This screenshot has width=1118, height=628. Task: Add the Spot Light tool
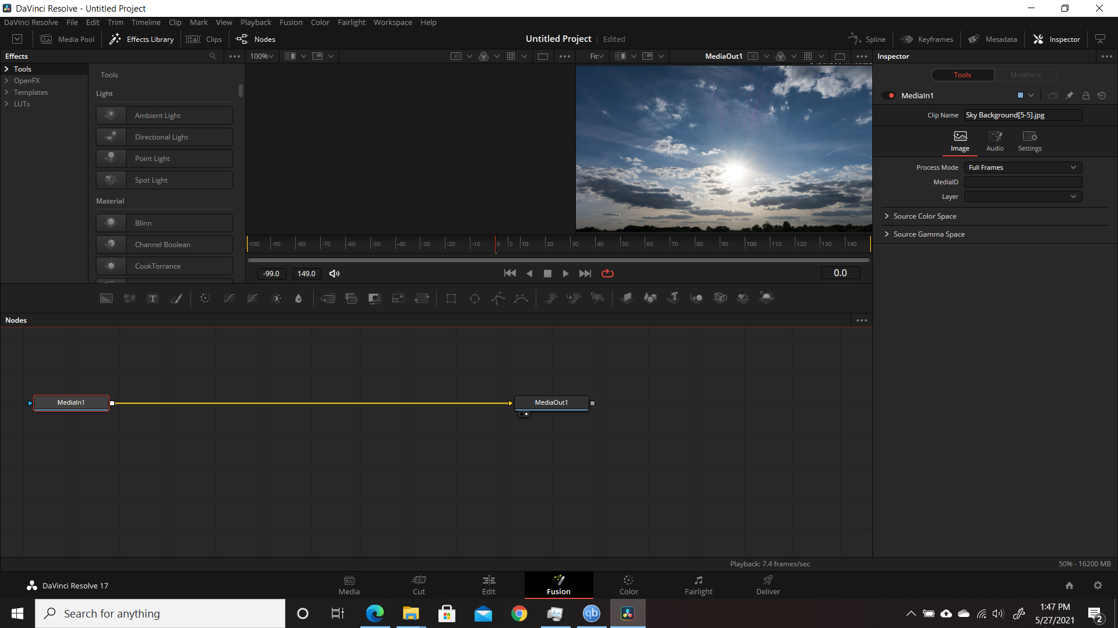click(164, 180)
